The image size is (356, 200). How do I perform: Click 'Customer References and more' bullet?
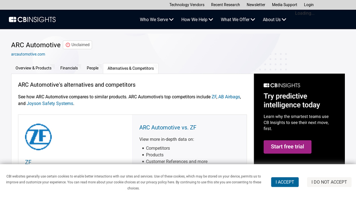[x=177, y=161]
